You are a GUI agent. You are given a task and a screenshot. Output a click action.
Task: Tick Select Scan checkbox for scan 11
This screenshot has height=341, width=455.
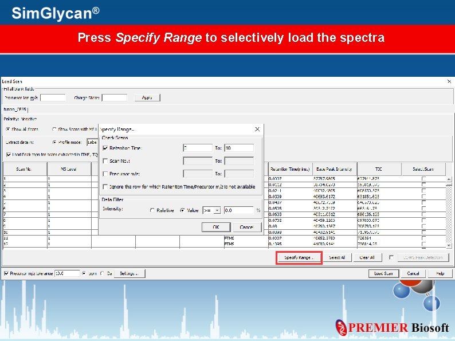(423, 238)
